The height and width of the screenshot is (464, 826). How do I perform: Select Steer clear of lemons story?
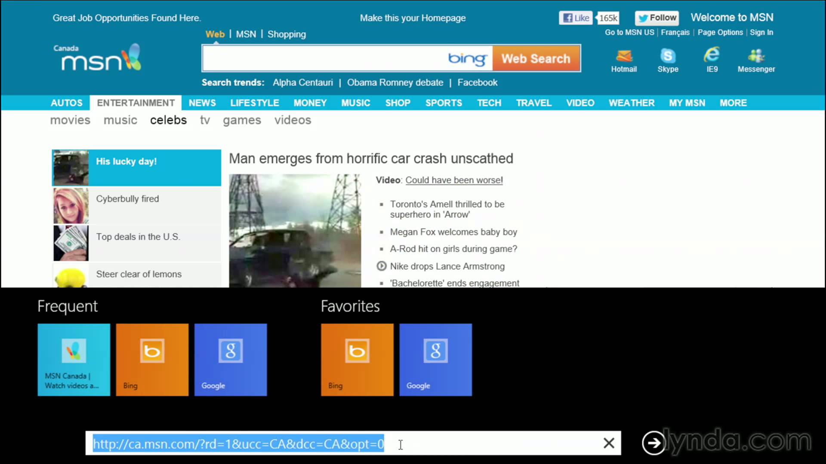coord(136,275)
